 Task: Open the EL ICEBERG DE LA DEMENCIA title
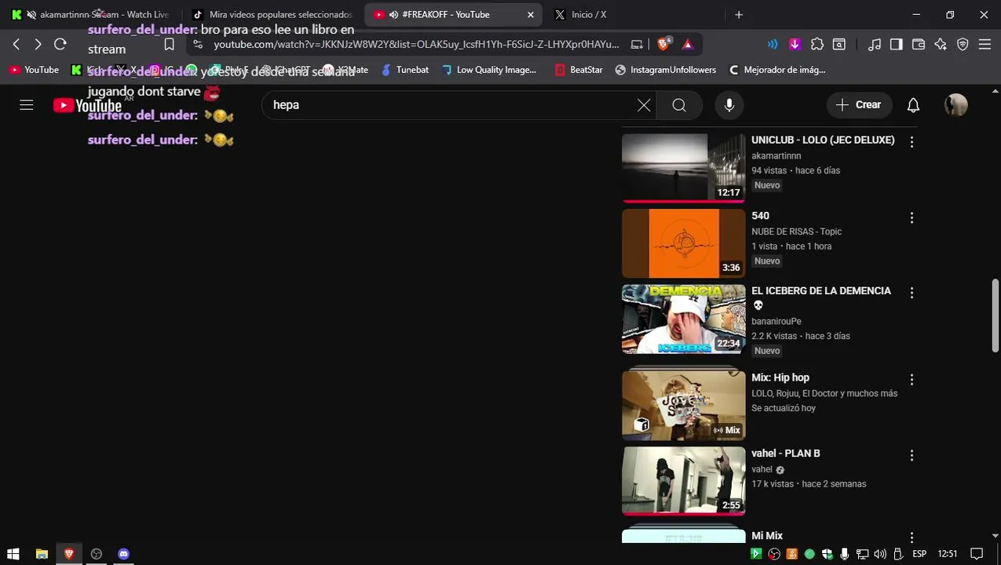pyautogui.click(x=821, y=297)
